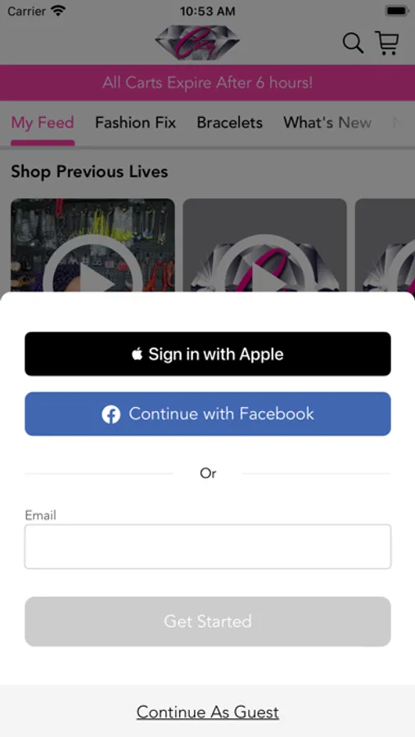Click the Get Started button
Image resolution: width=415 pixels, height=737 pixels.
[x=208, y=622]
